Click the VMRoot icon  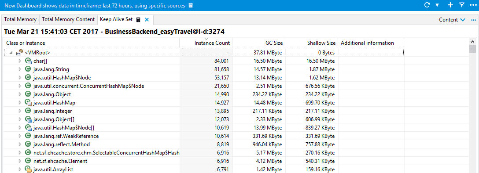tap(19, 52)
